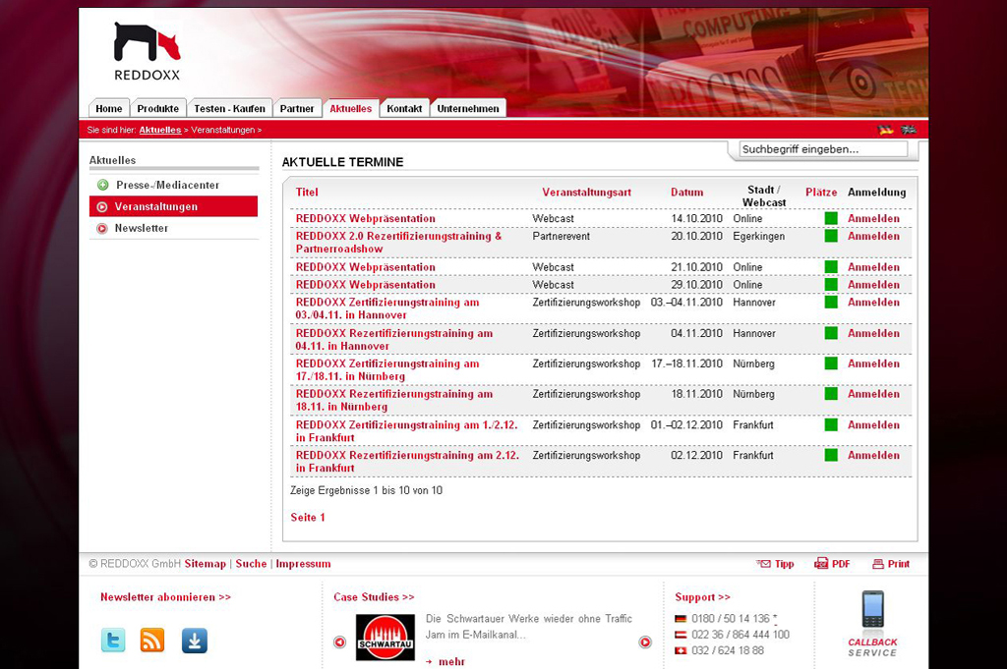Sort table by Datum column header

pyautogui.click(x=686, y=192)
